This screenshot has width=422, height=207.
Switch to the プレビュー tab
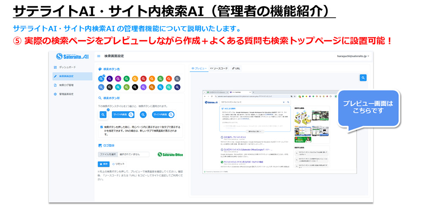pyautogui.click(x=199, y=69)
